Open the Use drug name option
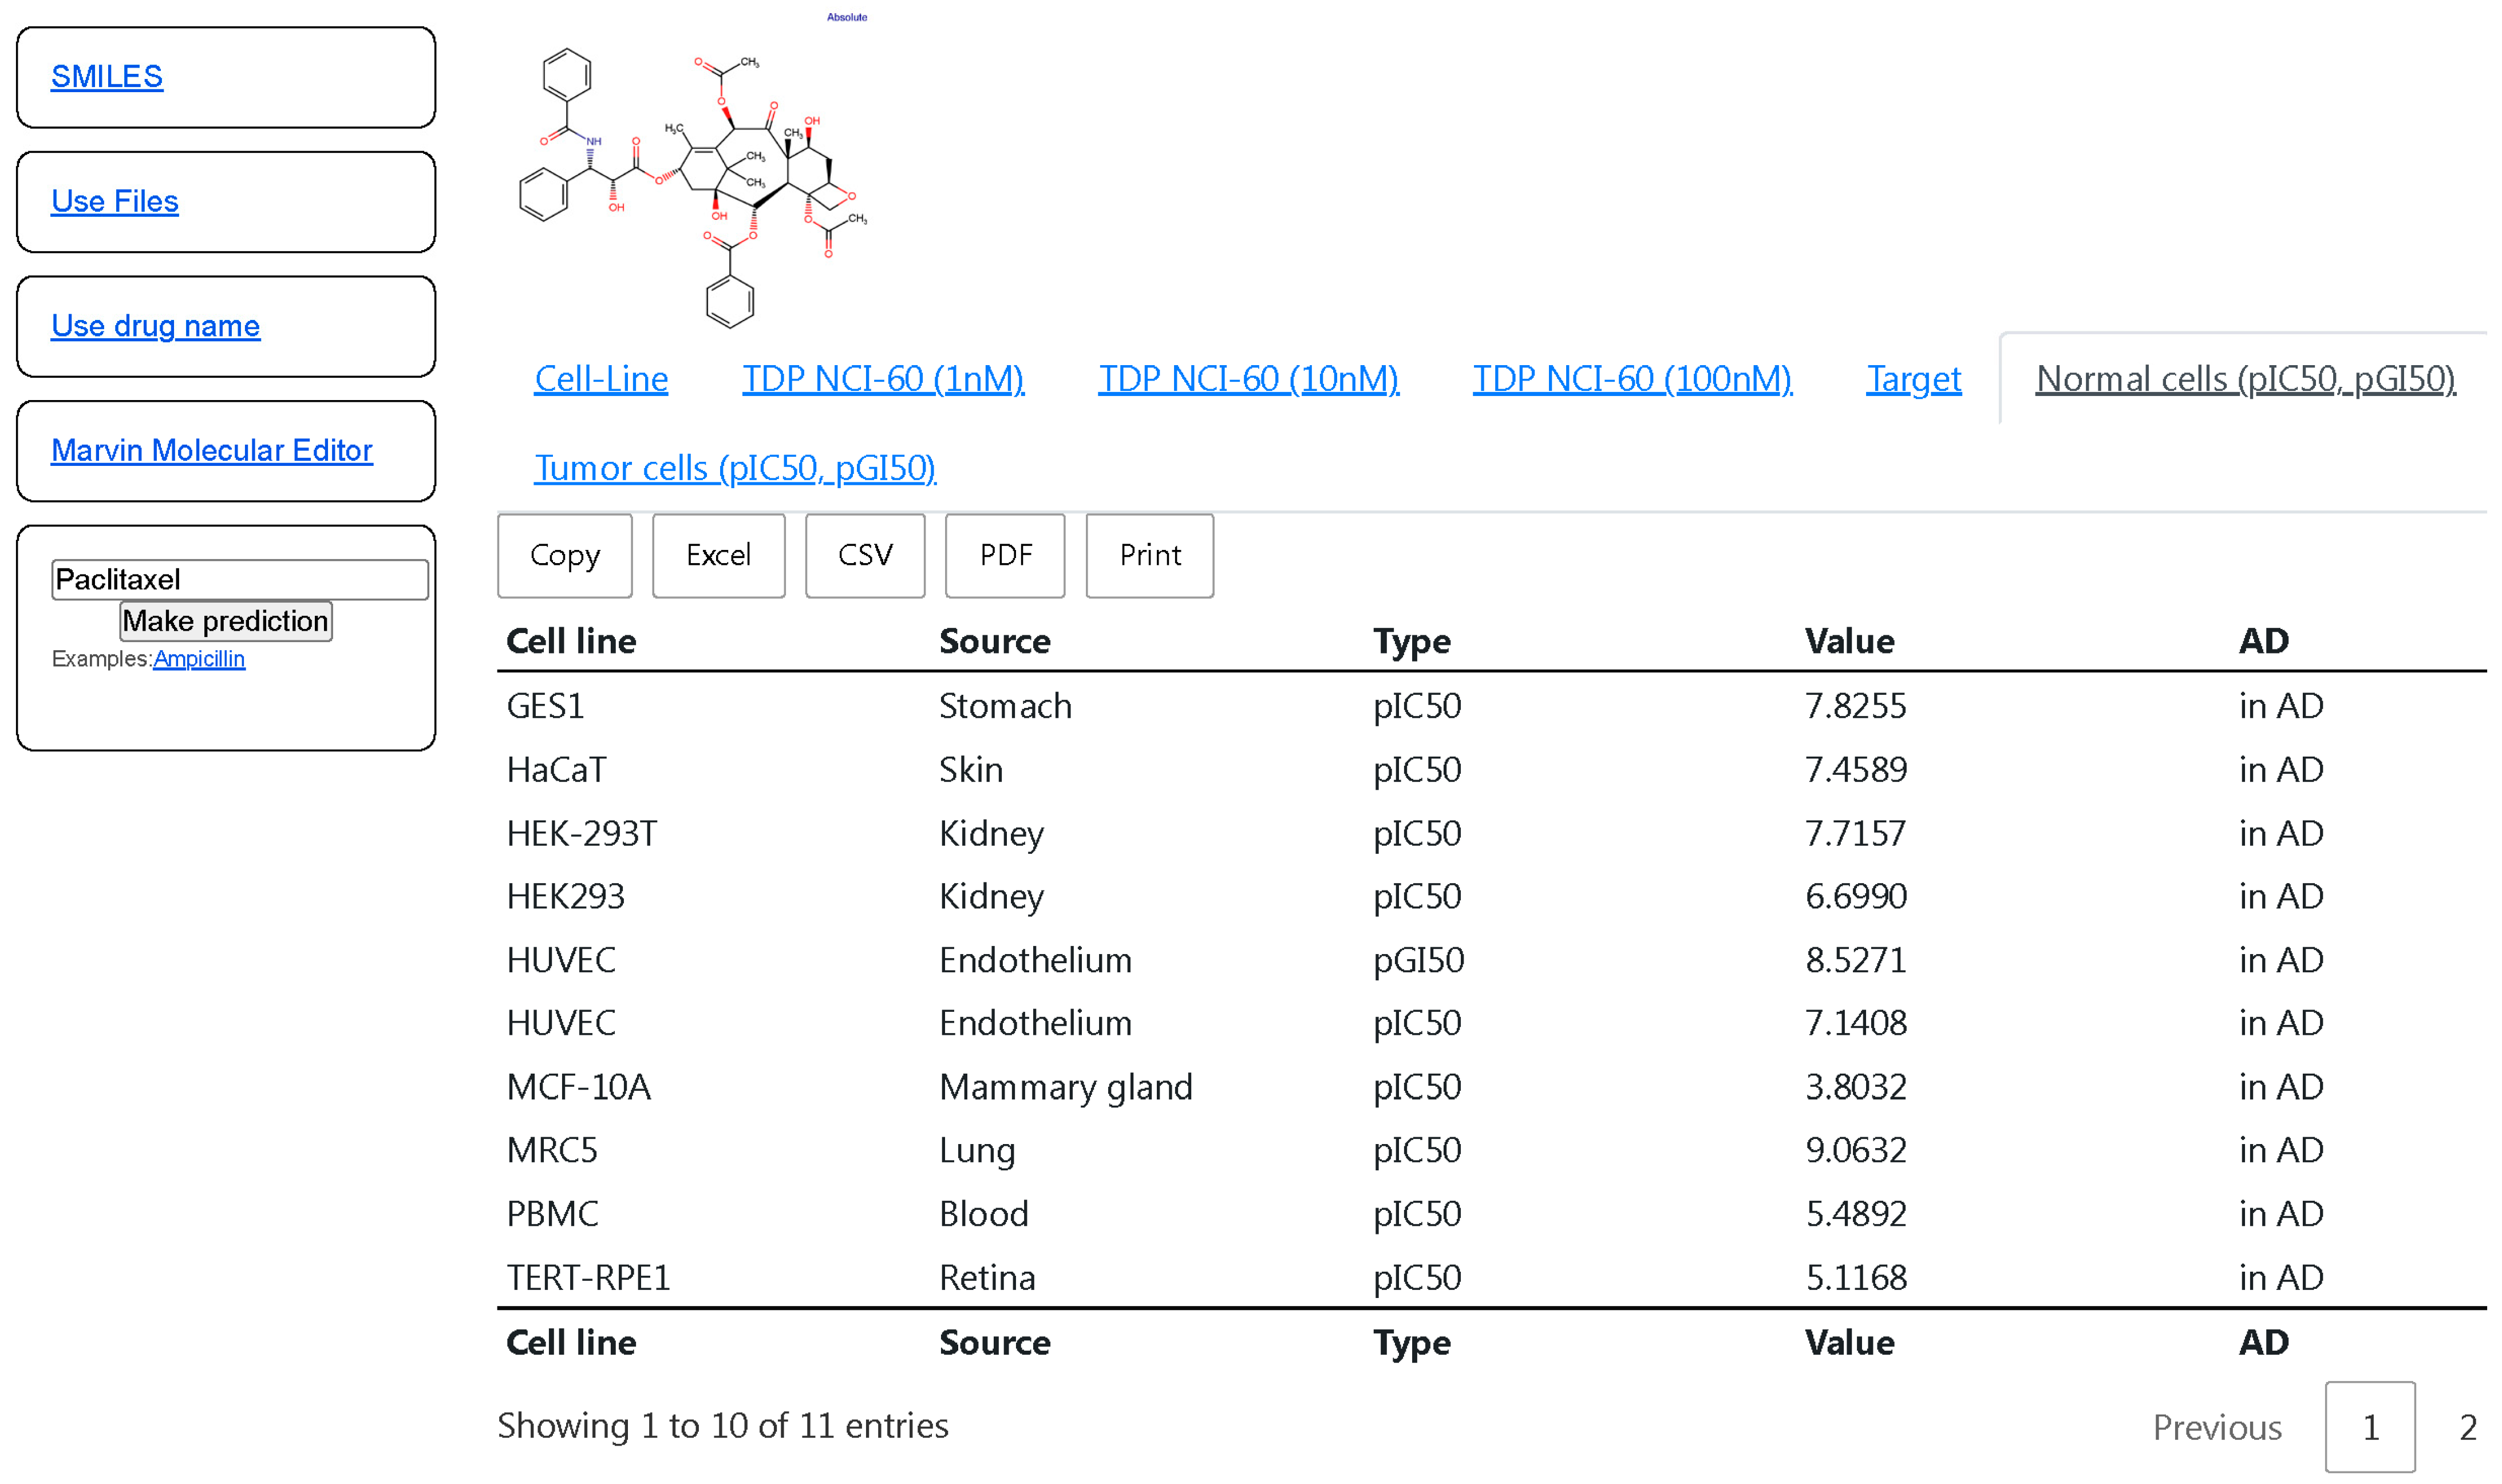This screenshot has height=1484, width=2502. coord(155,326)
